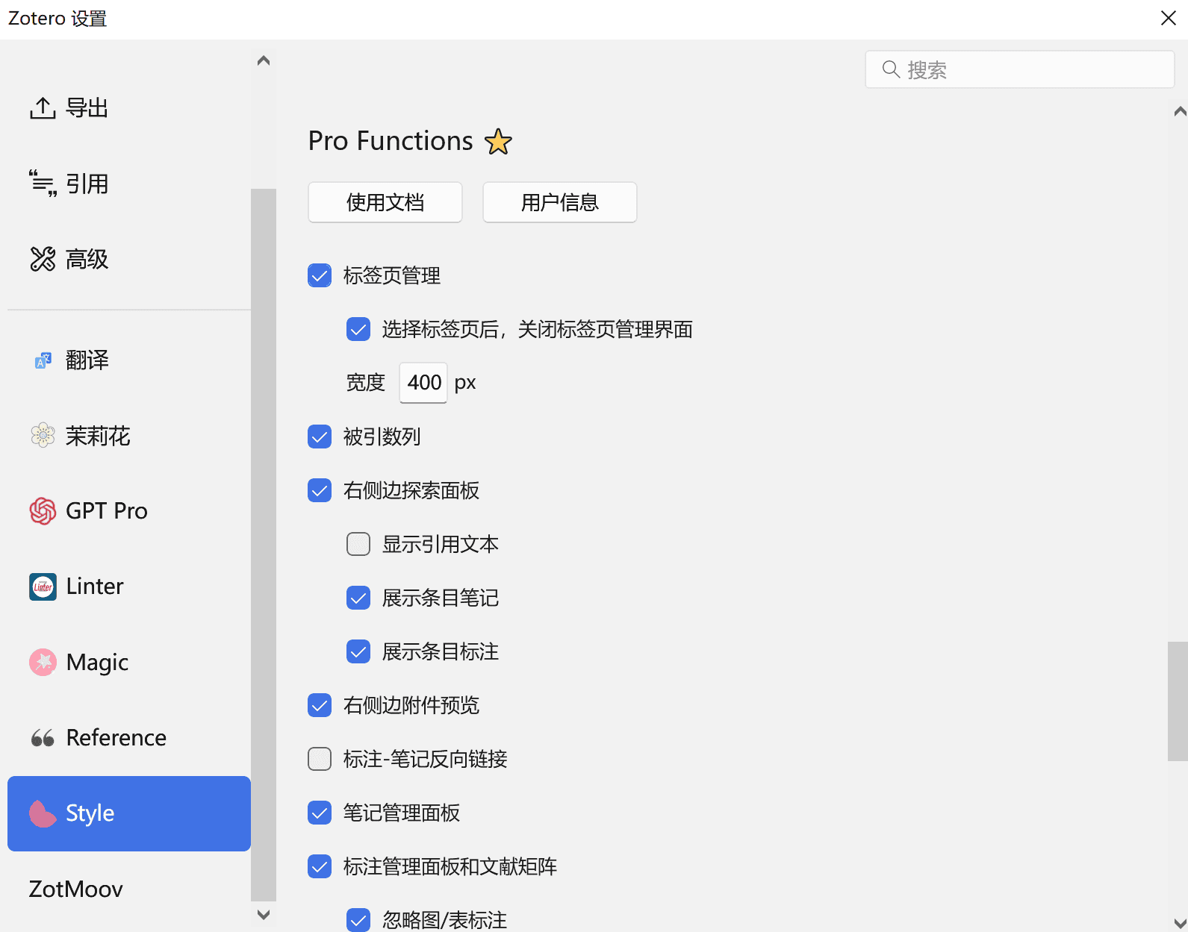
Task: Click the GPT Pro logo icon
Action: (x=43, y=511)
